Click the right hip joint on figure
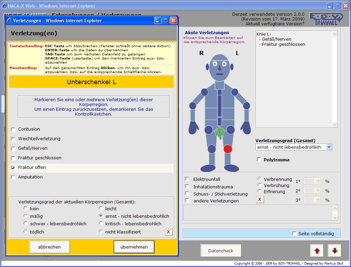 pyautogui.click(x=209, y=130)
